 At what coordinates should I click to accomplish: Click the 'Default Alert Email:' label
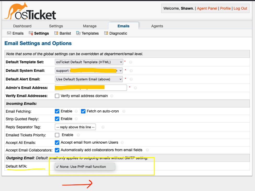click(x=23, y=79)
